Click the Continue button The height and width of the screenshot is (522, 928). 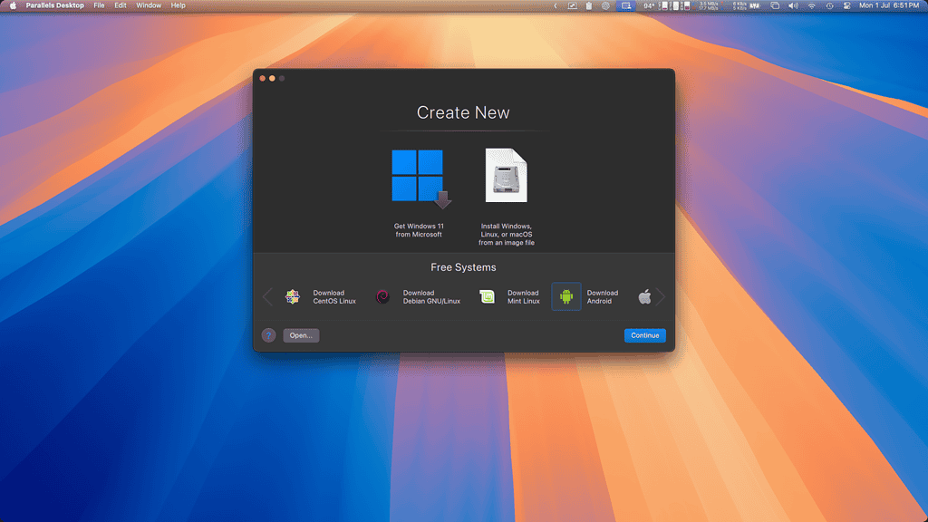(644, 335)
